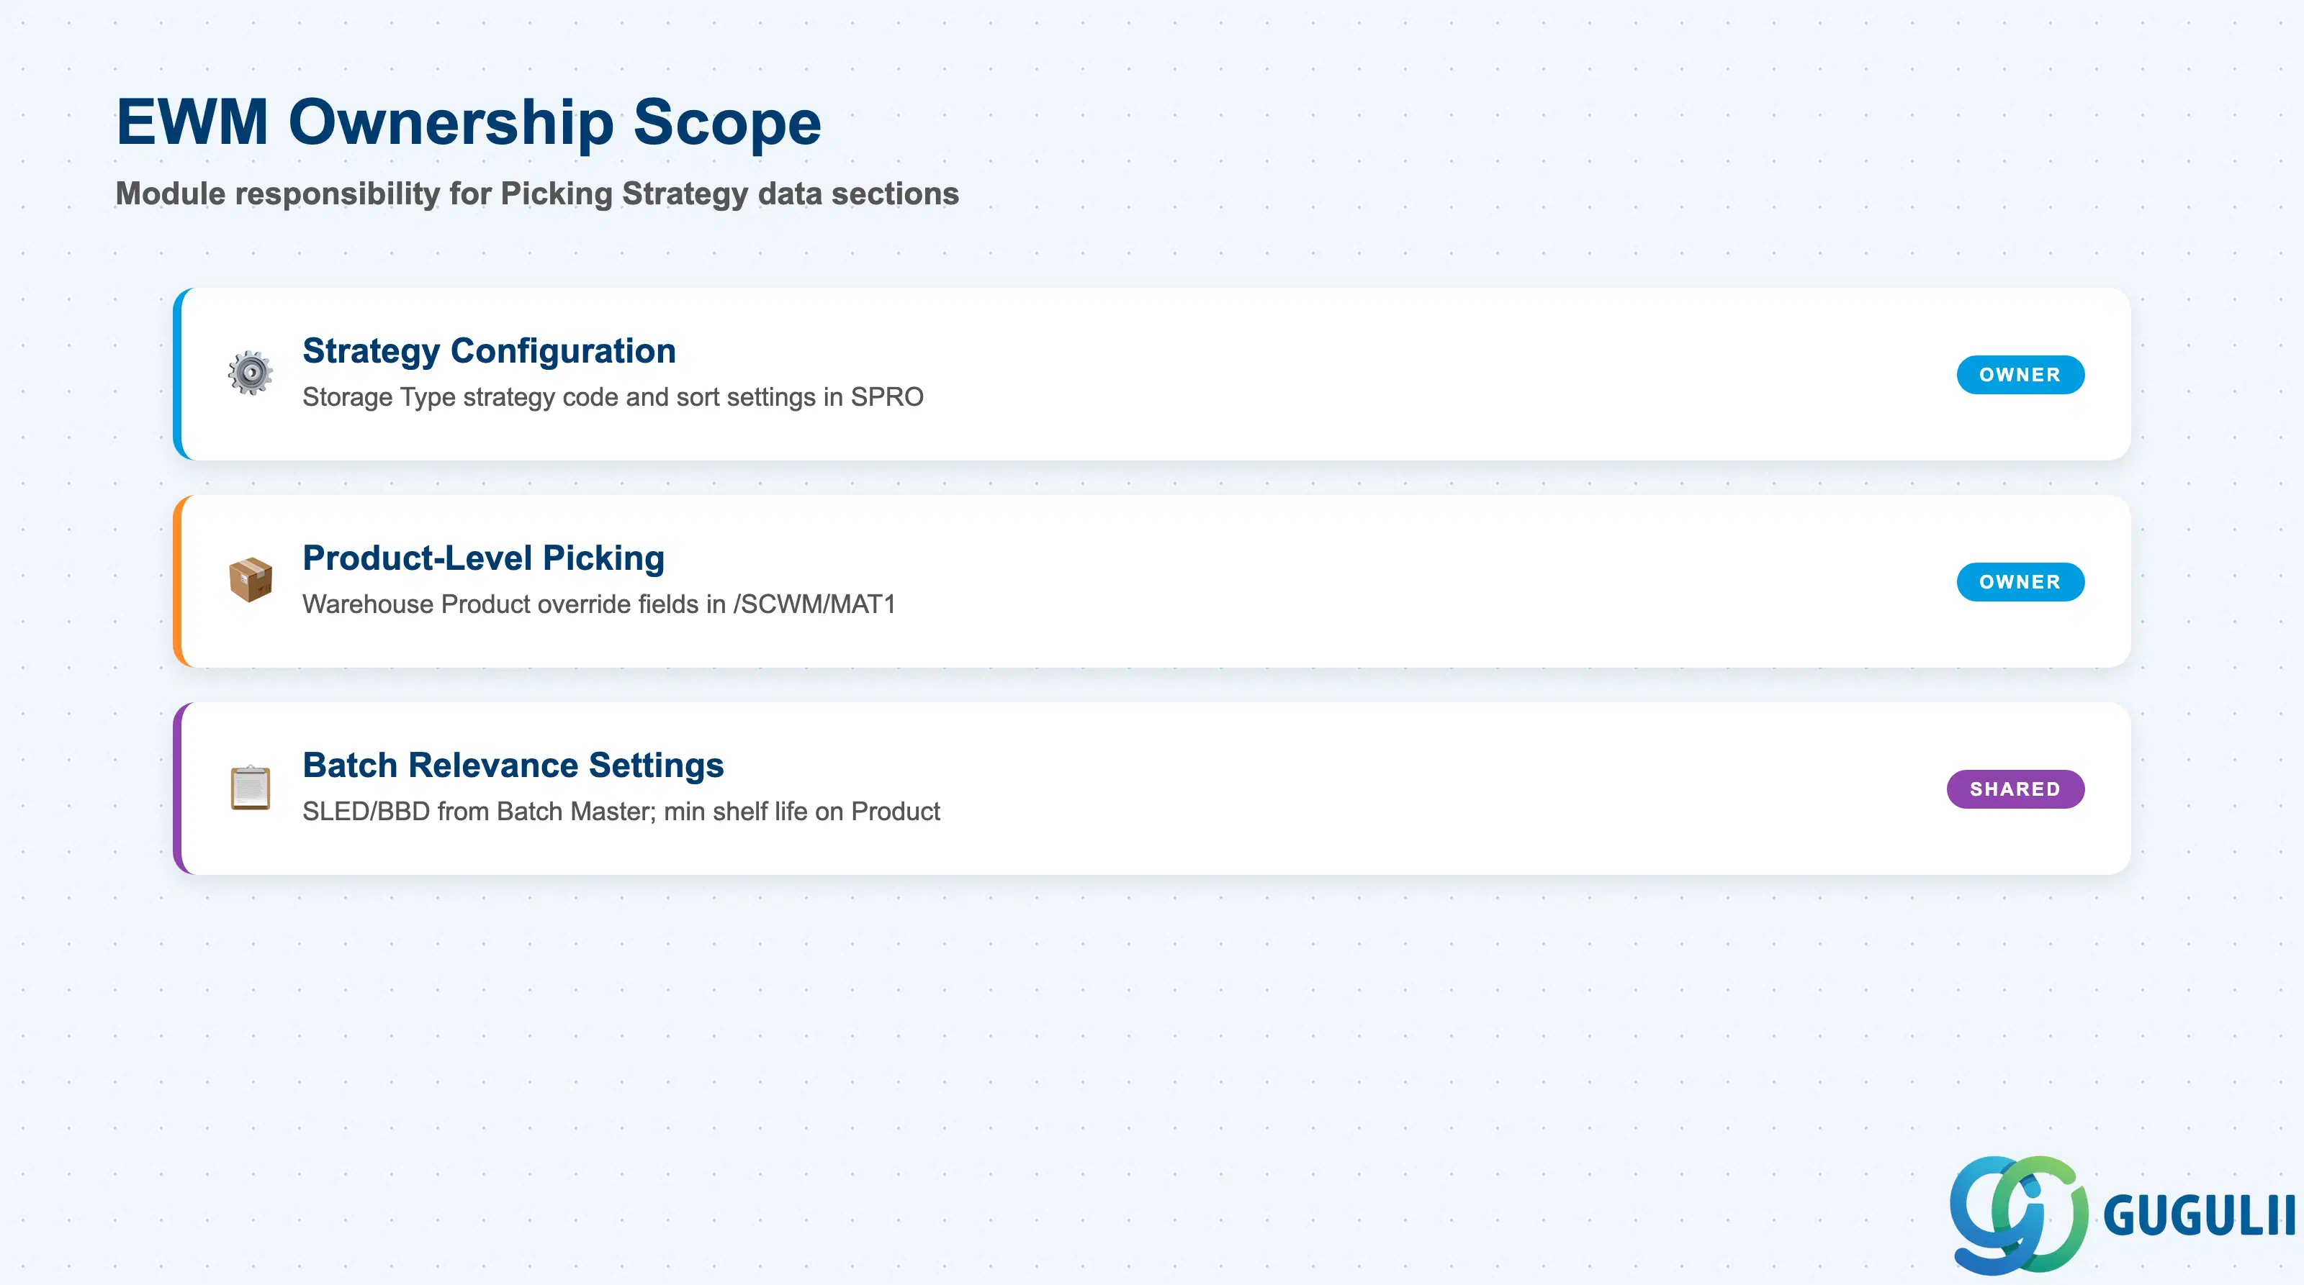Select the OWNER badge on the Product-Level Picking card
The width and height of the screenshot is (2304, 1285).
(x=2020, y=582)
